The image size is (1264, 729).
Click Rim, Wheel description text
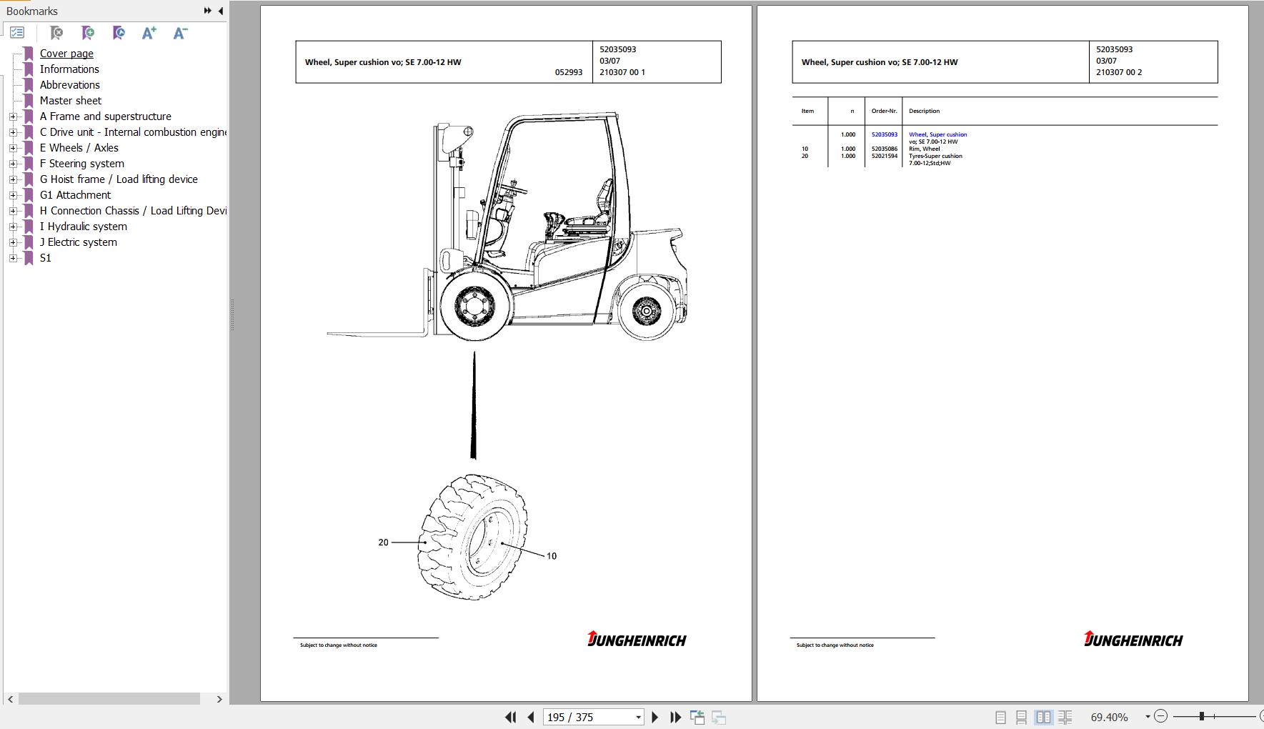[x=924, y=149]
